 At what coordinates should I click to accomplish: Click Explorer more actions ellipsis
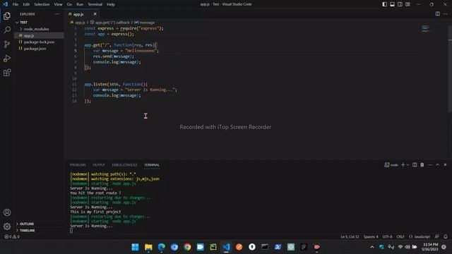pos(57,14)
